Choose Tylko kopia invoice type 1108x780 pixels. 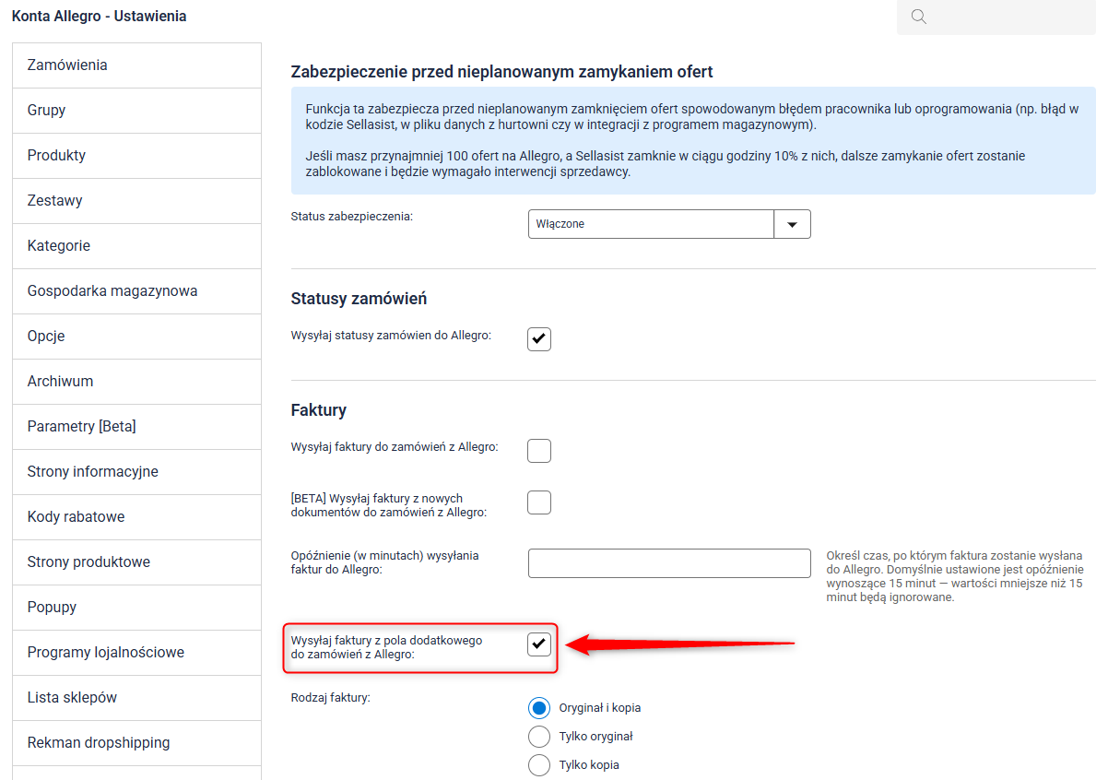click(x=539, y=765)
